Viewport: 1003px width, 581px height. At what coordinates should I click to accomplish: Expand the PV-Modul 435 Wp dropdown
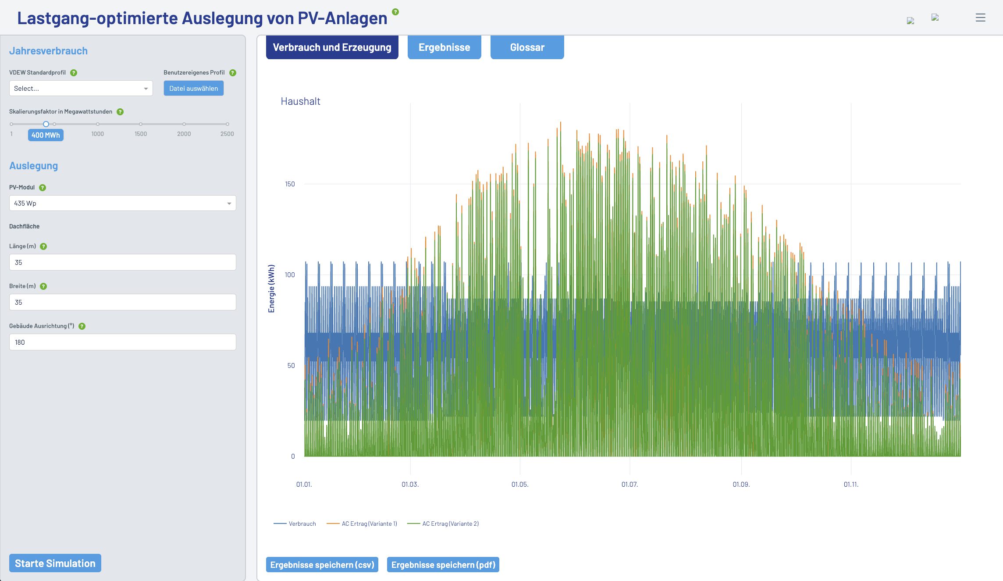click(x=123, y=203)
